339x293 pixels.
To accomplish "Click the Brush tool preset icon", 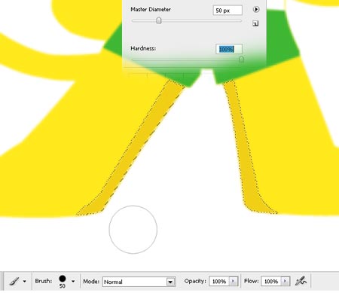I will coord(14,281).
